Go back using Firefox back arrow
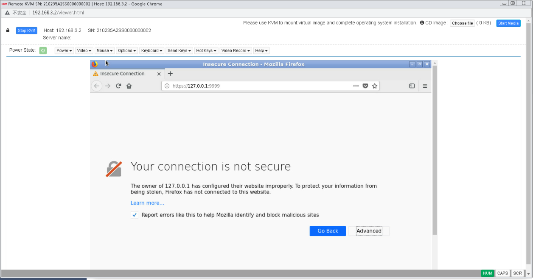The width and height of the screenshot is (533, 280). coord(97,86)
